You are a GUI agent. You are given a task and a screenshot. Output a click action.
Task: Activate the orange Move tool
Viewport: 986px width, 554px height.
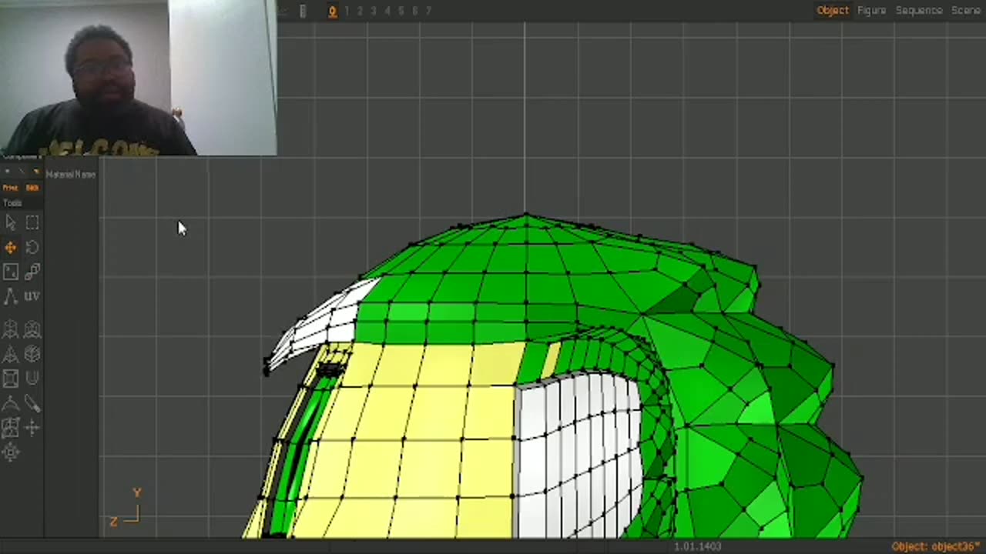point(10,248)
